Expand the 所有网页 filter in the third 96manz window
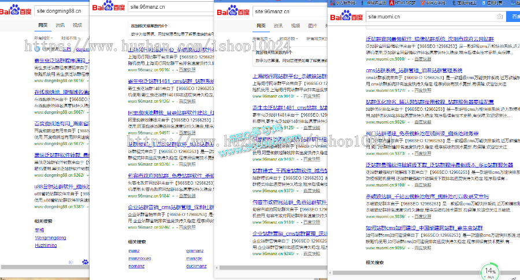520x280 pixels. tap(261, 39)
